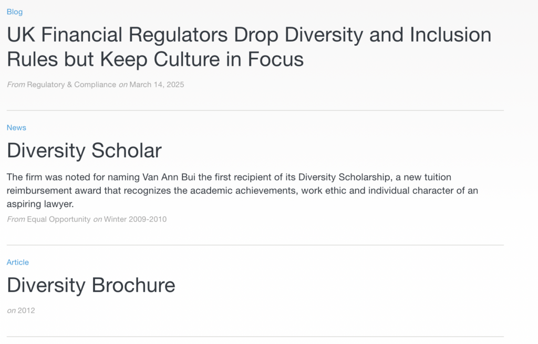Open the Diversity Scholar headline

84,150
